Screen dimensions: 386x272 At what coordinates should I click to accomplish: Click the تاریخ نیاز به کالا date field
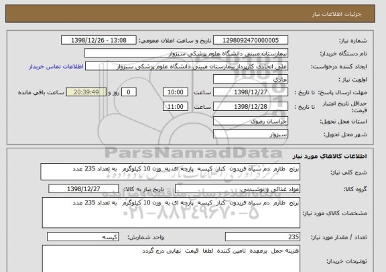(x=84, y=189)
